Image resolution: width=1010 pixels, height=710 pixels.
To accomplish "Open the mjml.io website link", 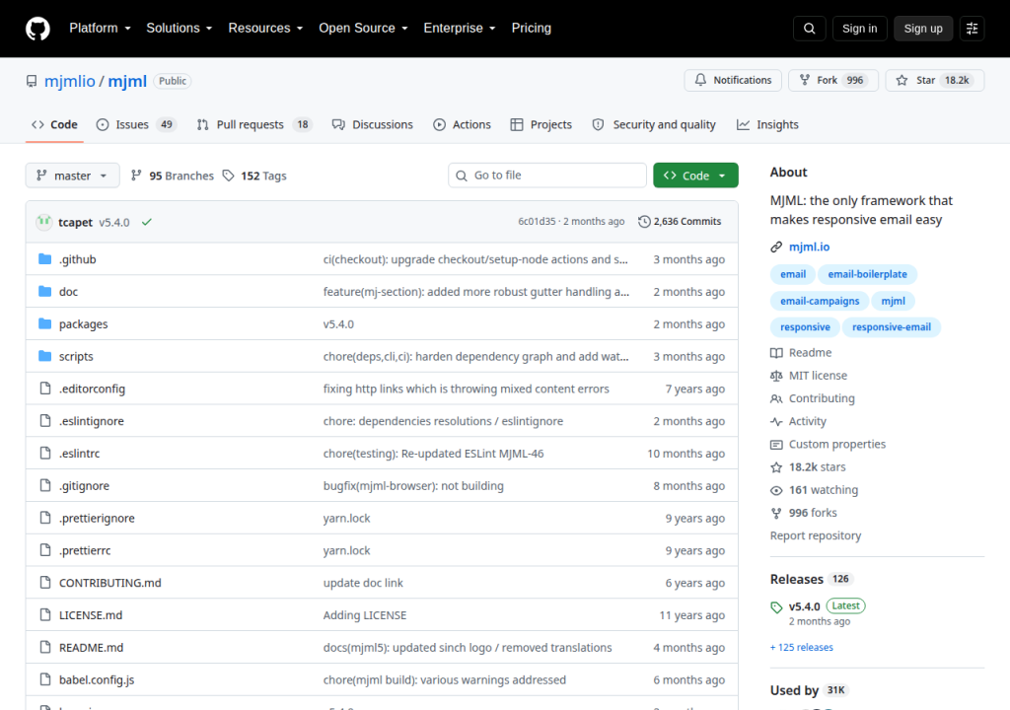I will (809, 247).
